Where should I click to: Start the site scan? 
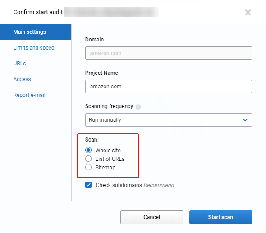click(x=221, y=217)
